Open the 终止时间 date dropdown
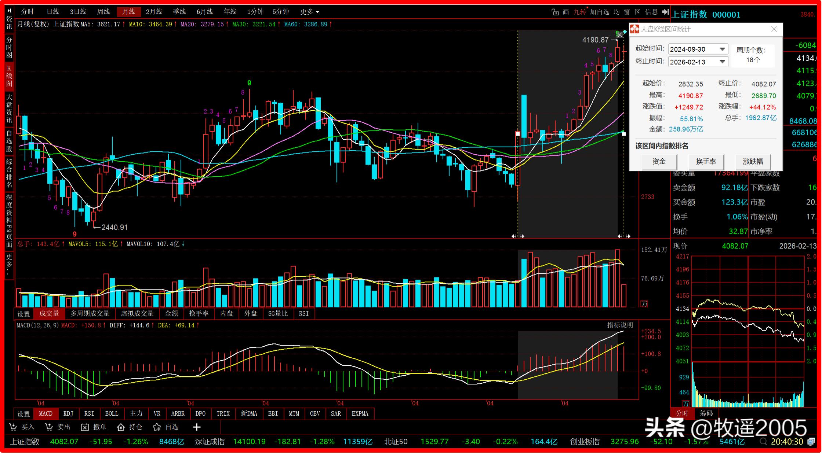 click(722, 62)
